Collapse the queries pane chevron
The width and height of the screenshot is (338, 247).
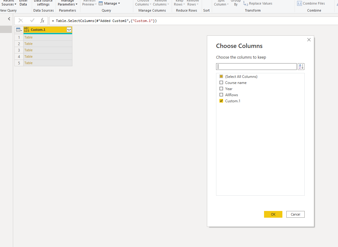9,19
